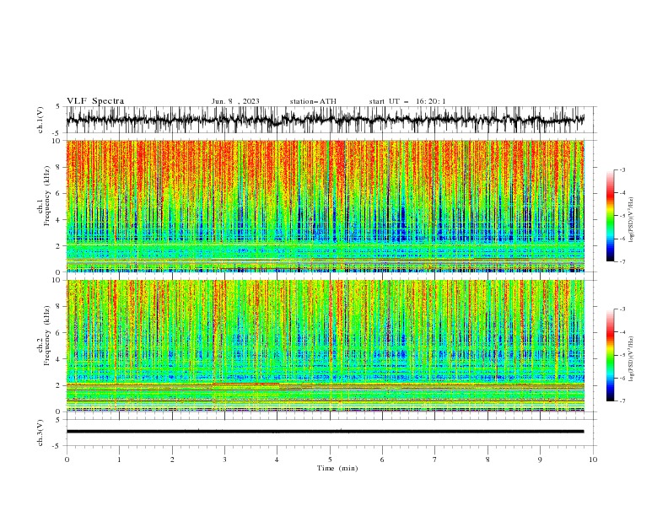The height and width of the screenshot is (516, 668).
Task: Click the "8" kHz tick of ch.1 spectrogram
Action: pyautogui.click(x=58, y=167)
